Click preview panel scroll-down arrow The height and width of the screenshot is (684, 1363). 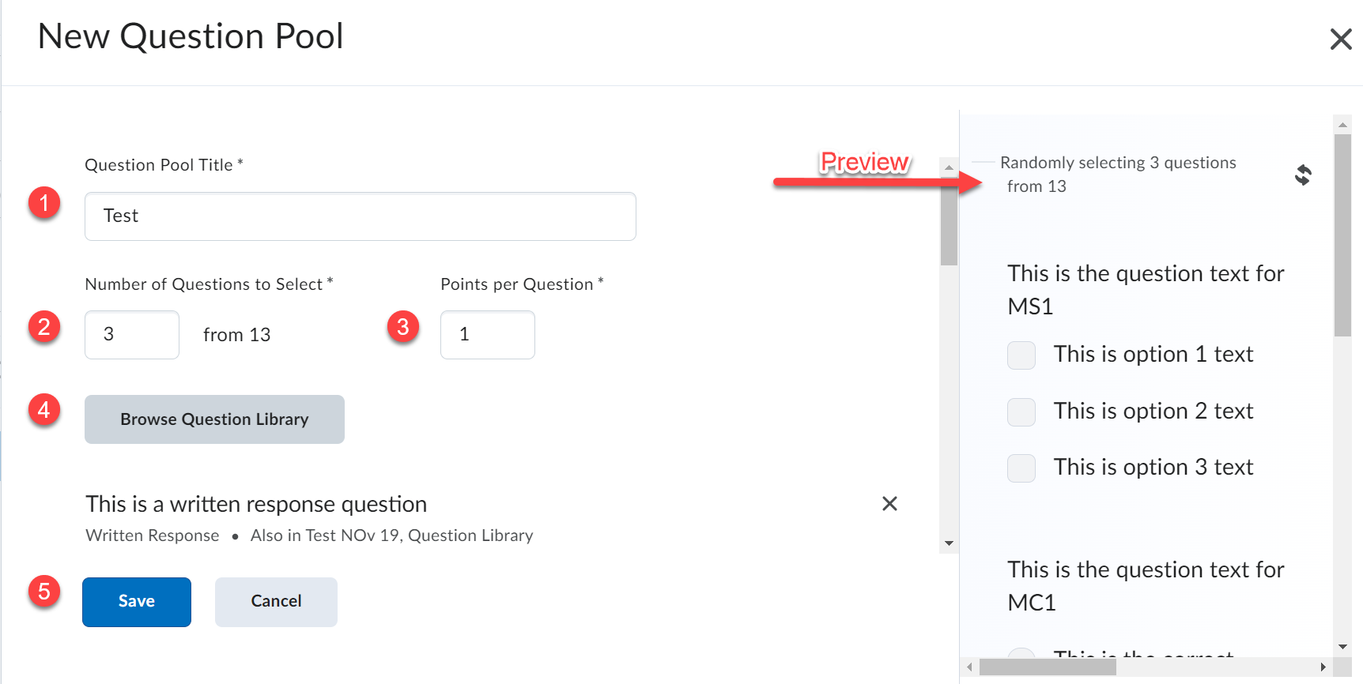(x=1342, y=647)
